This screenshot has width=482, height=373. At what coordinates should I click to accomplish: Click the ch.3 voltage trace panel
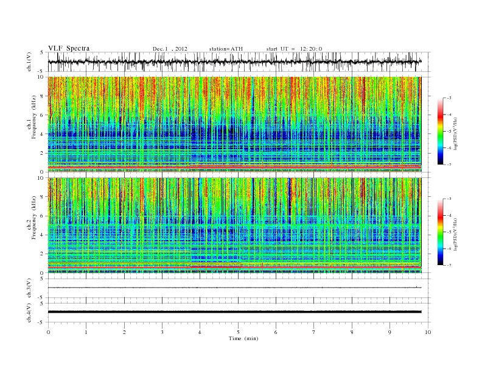click(239, 288)
